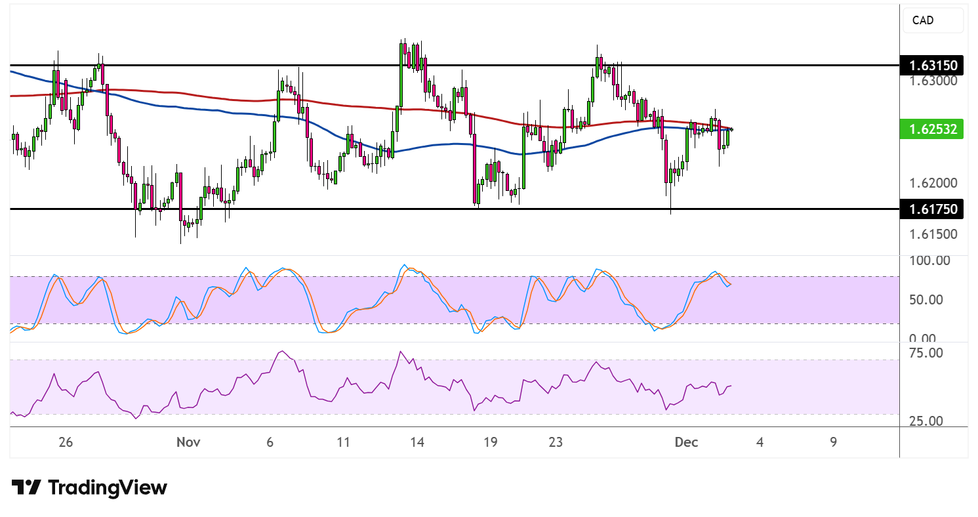Click the 50.00 stochastic midline label
The width and height of the screenshot is (978, 517).
(926, 300)
